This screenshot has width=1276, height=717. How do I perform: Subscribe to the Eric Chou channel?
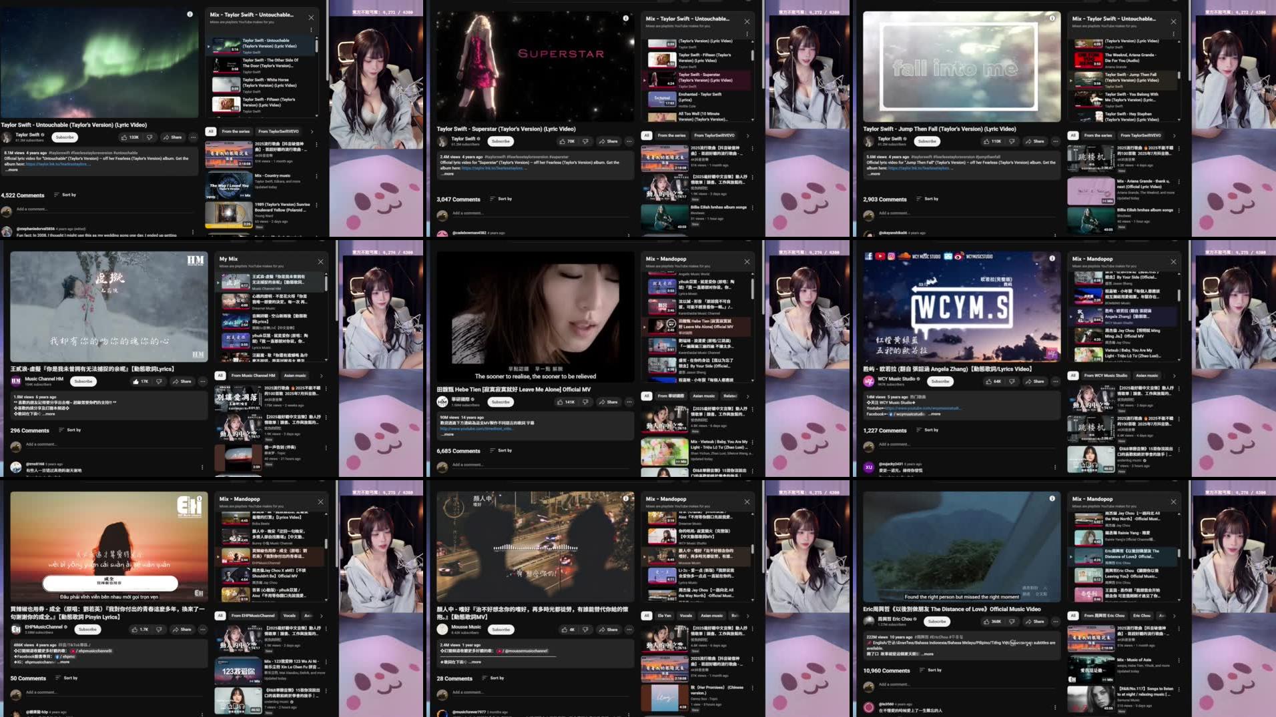pos(937,622)
